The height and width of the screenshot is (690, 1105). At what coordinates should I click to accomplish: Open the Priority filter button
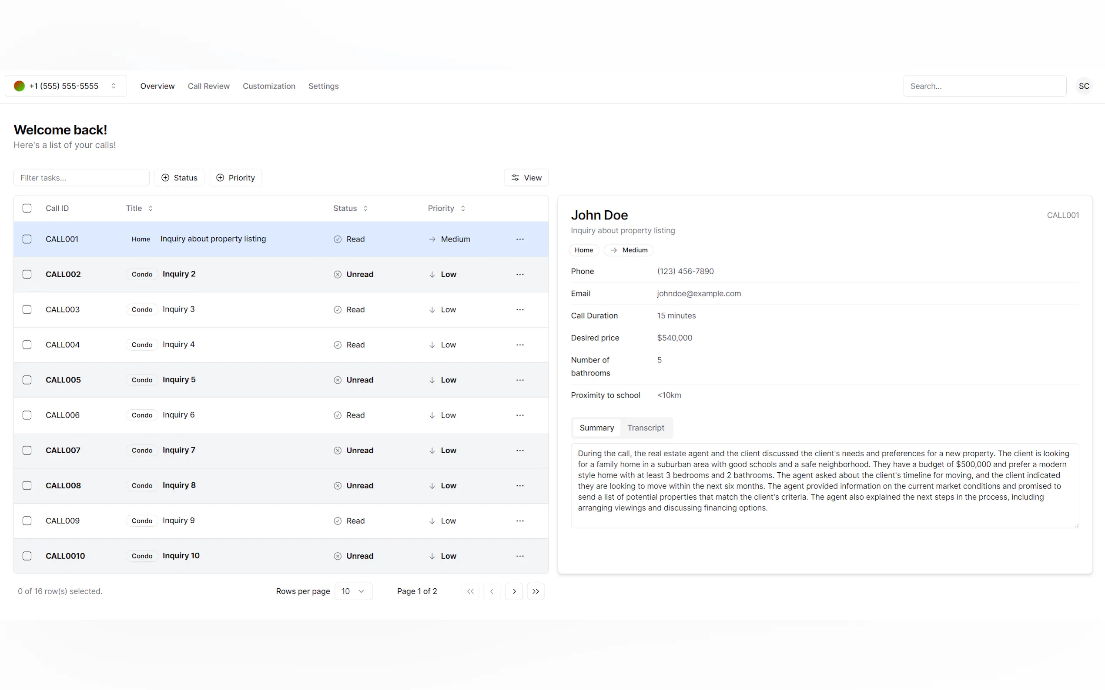pos(235,178)
